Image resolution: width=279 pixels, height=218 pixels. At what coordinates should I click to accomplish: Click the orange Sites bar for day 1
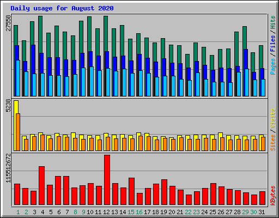18,132
